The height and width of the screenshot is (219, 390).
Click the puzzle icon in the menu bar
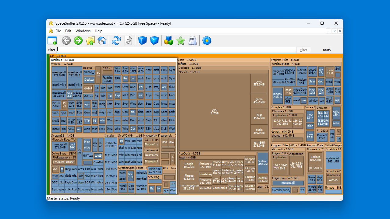pos(51,31)
